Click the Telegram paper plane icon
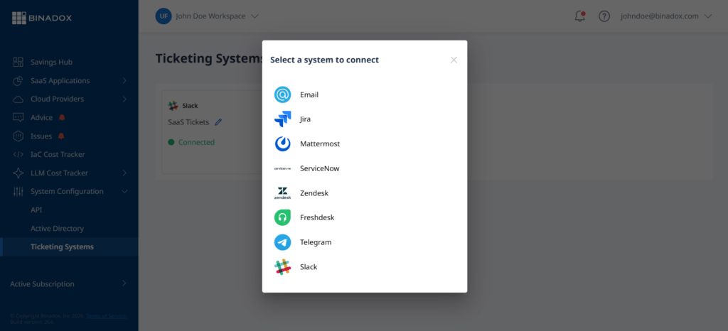Viewport: 728px width, 331px height. click(282, 242)
